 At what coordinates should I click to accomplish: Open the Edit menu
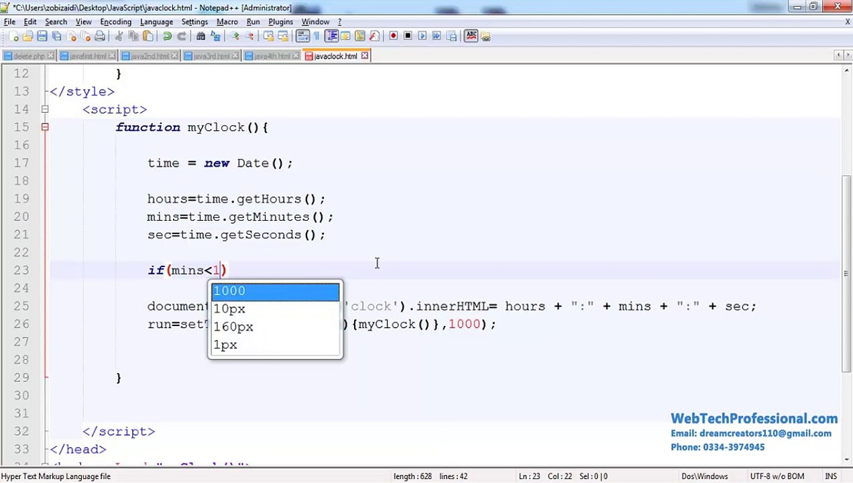point(30,21)
